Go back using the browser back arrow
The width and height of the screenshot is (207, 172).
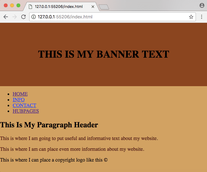click(6, 17)
